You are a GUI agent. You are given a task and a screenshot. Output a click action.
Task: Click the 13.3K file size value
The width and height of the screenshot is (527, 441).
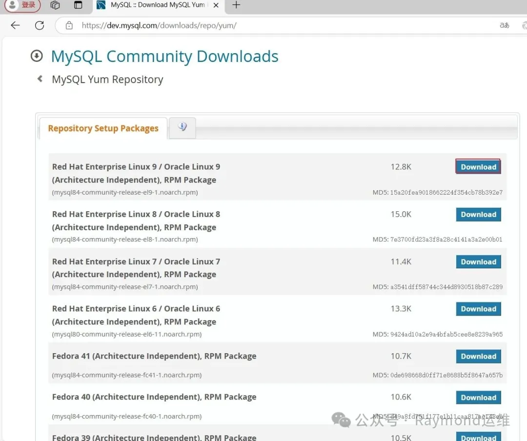pyautogui.click(x=401, y=309)
